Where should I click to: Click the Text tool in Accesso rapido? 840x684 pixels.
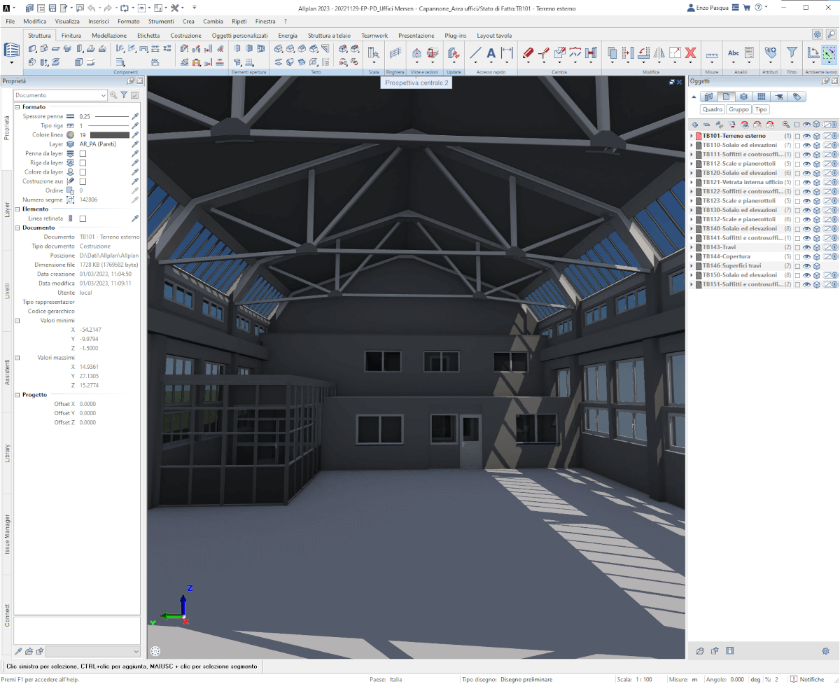(491, 53)
